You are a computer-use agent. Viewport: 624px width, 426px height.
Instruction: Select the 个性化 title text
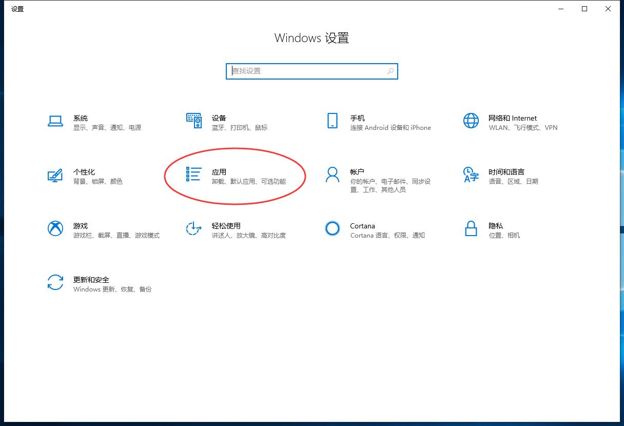pos(84,172)
